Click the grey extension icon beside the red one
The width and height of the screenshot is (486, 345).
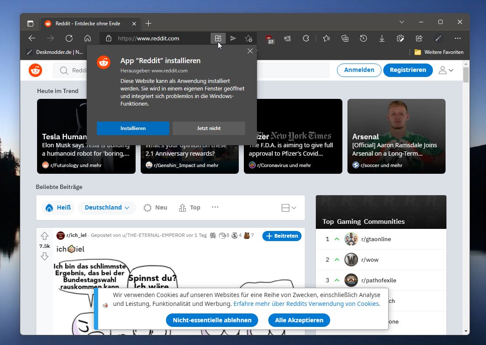coord(287,38)
